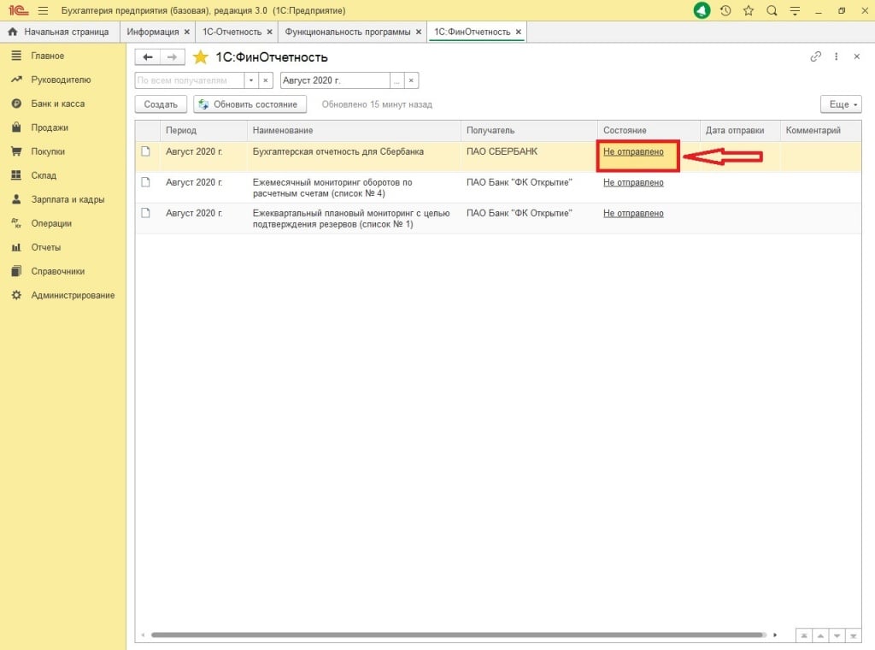Open the hamburger main menu icon
This screenshot has width=875, height=650.
point(43,10)
